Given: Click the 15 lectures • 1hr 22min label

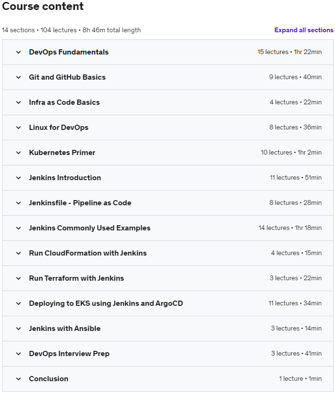Looking at the screenshot, I should (290, 52).
